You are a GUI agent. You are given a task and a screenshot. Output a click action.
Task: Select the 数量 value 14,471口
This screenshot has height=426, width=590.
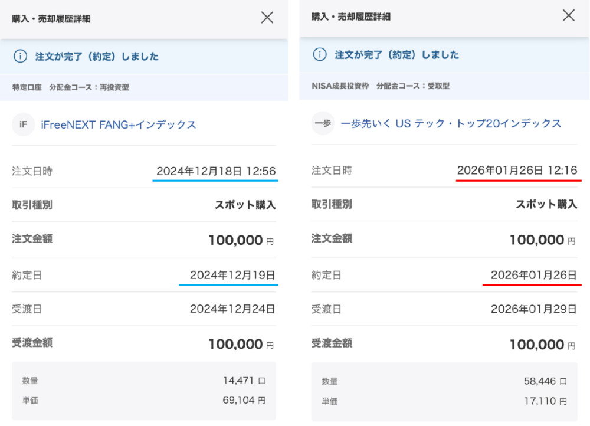pos(239,380)
